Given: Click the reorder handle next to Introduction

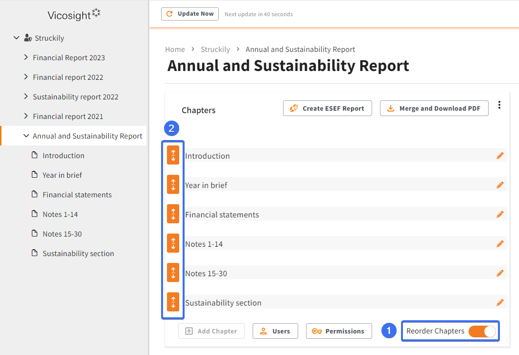Looking at the screenshot, I should click(x=173, y=155).
